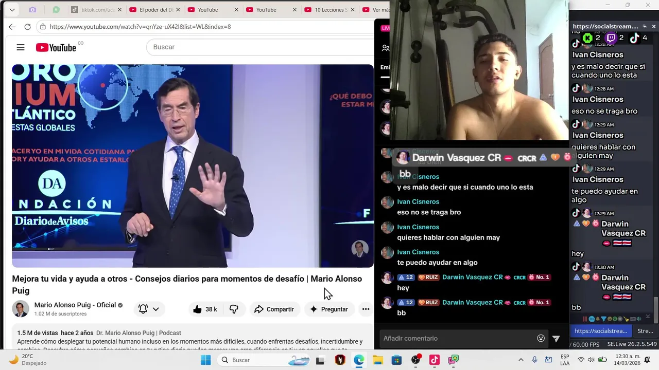Close the '10 Lecciones' tab

pyautogui.click(x=353, y=10)
